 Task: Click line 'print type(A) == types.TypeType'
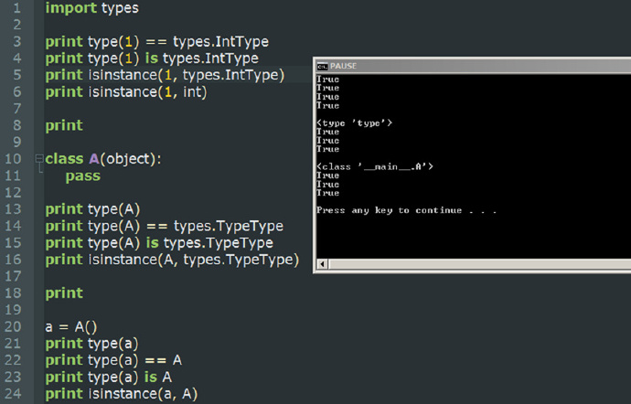[165, 226]
